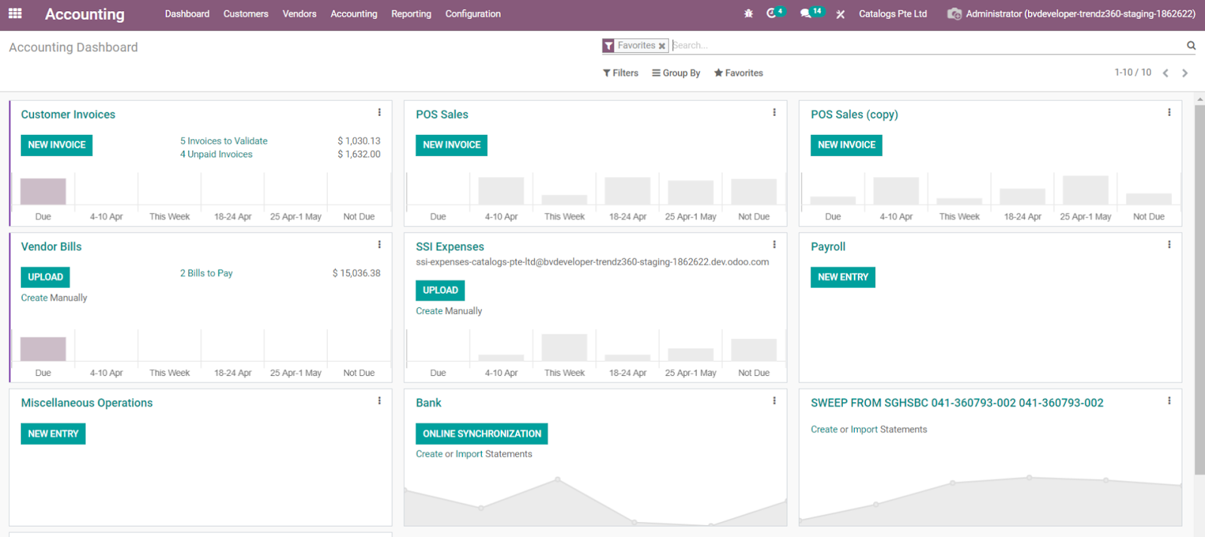The height and width of the screenshot is (537, 1205).
Task: Open the activities clock icon
Action: tap(772, 14)
